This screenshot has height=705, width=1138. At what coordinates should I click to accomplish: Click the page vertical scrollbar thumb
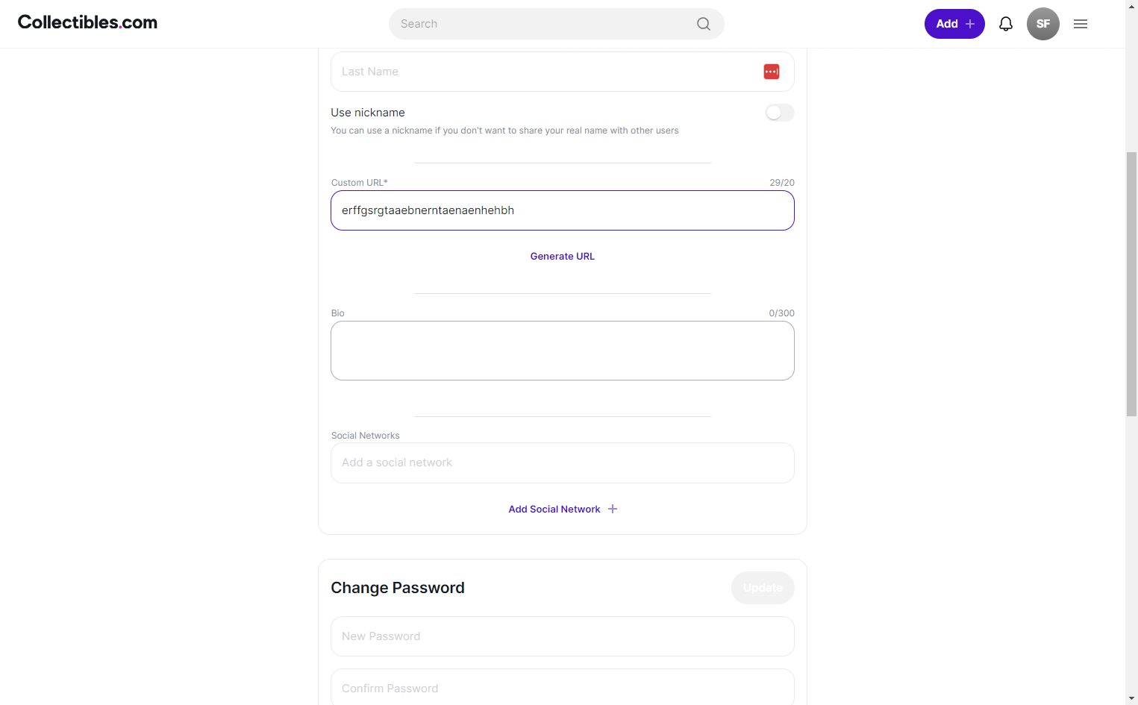click(x=1132, y=283)
